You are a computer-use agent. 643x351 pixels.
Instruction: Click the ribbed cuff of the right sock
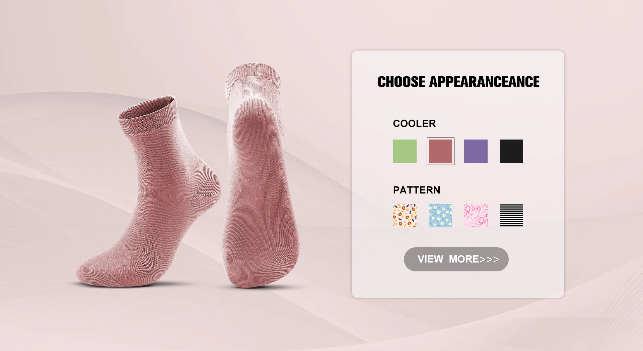coord(254,80)
